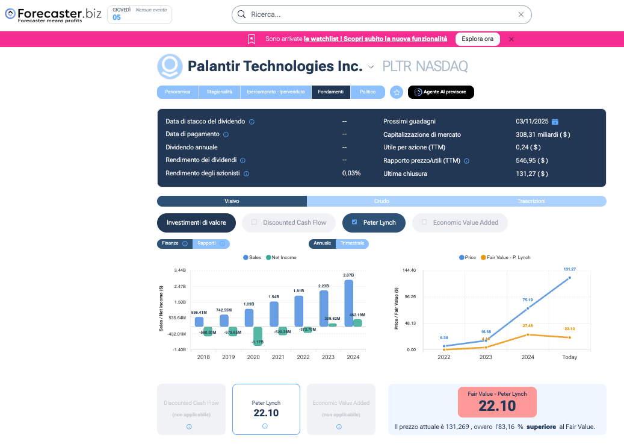Expand the Palantir company name dropdown arrow
The width and height of the screenshot is (624, 444).
pyautogui.click(x=371, y=67)
